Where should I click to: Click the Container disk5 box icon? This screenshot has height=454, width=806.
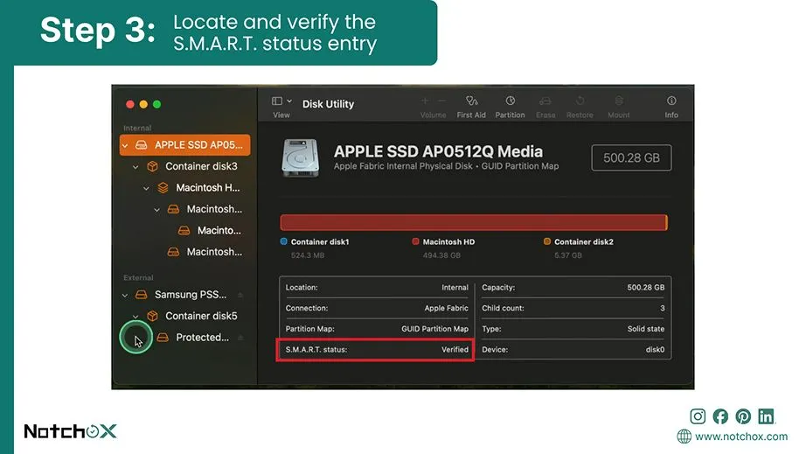(152, 316)
